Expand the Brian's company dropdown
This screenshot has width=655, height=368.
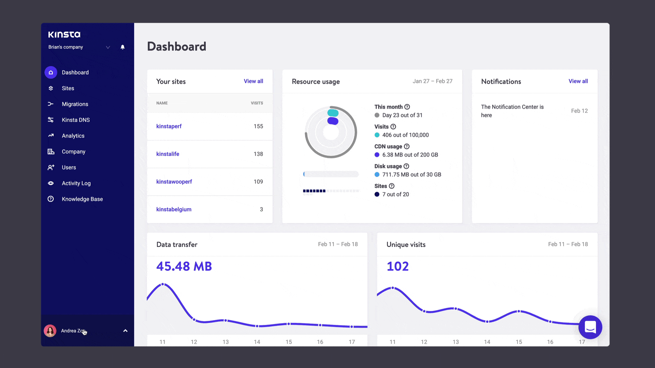pos(107,47)
